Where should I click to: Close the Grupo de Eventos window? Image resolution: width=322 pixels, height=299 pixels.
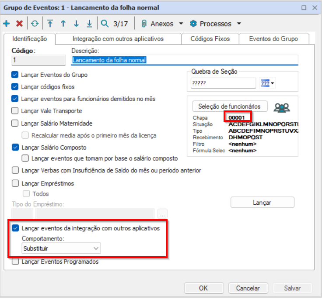click(x=315, y=8)
